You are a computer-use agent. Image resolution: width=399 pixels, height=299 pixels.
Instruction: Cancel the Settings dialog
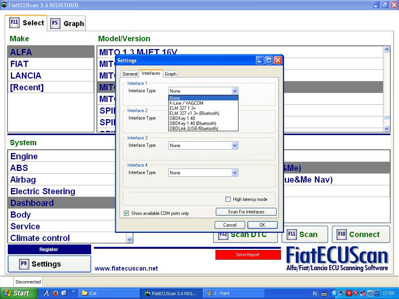(230, 225)
